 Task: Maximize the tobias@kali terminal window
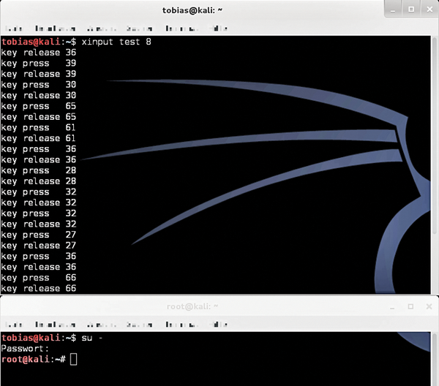tap(411, 10)
